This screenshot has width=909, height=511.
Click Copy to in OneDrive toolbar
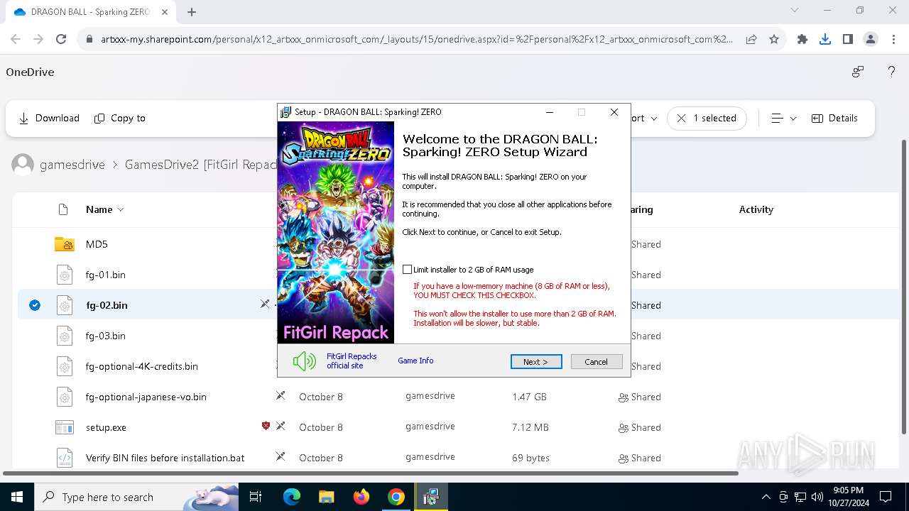[120, 119]
